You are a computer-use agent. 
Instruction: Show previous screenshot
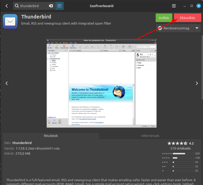click(x=7, y=83)
